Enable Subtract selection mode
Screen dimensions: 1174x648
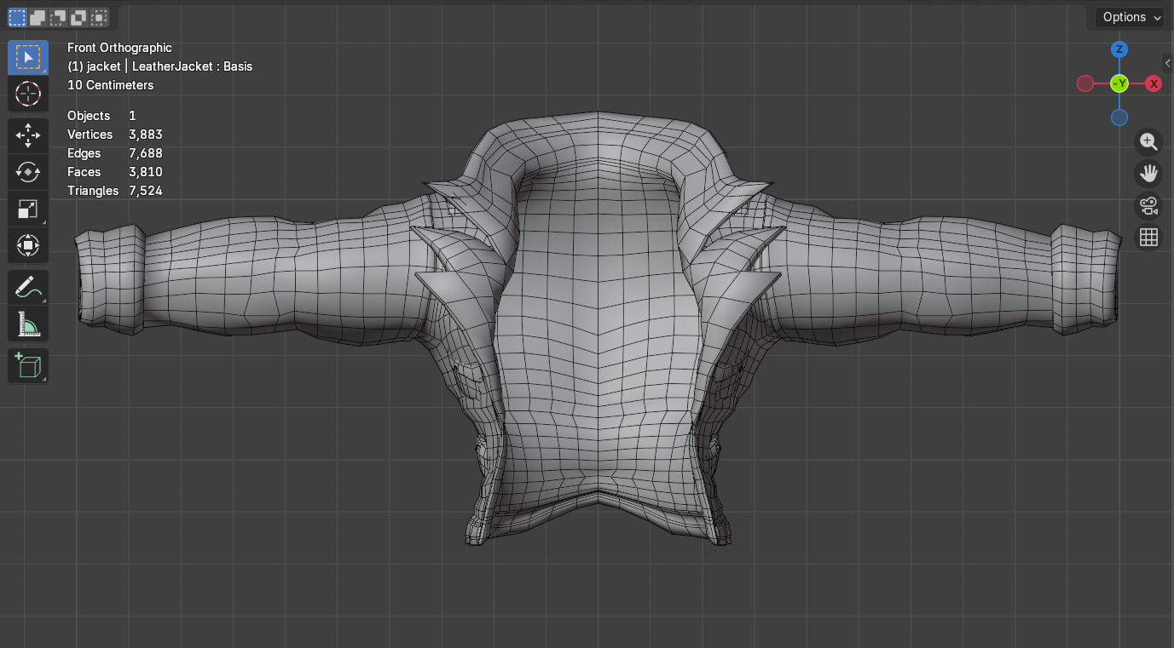coord(58,17)
